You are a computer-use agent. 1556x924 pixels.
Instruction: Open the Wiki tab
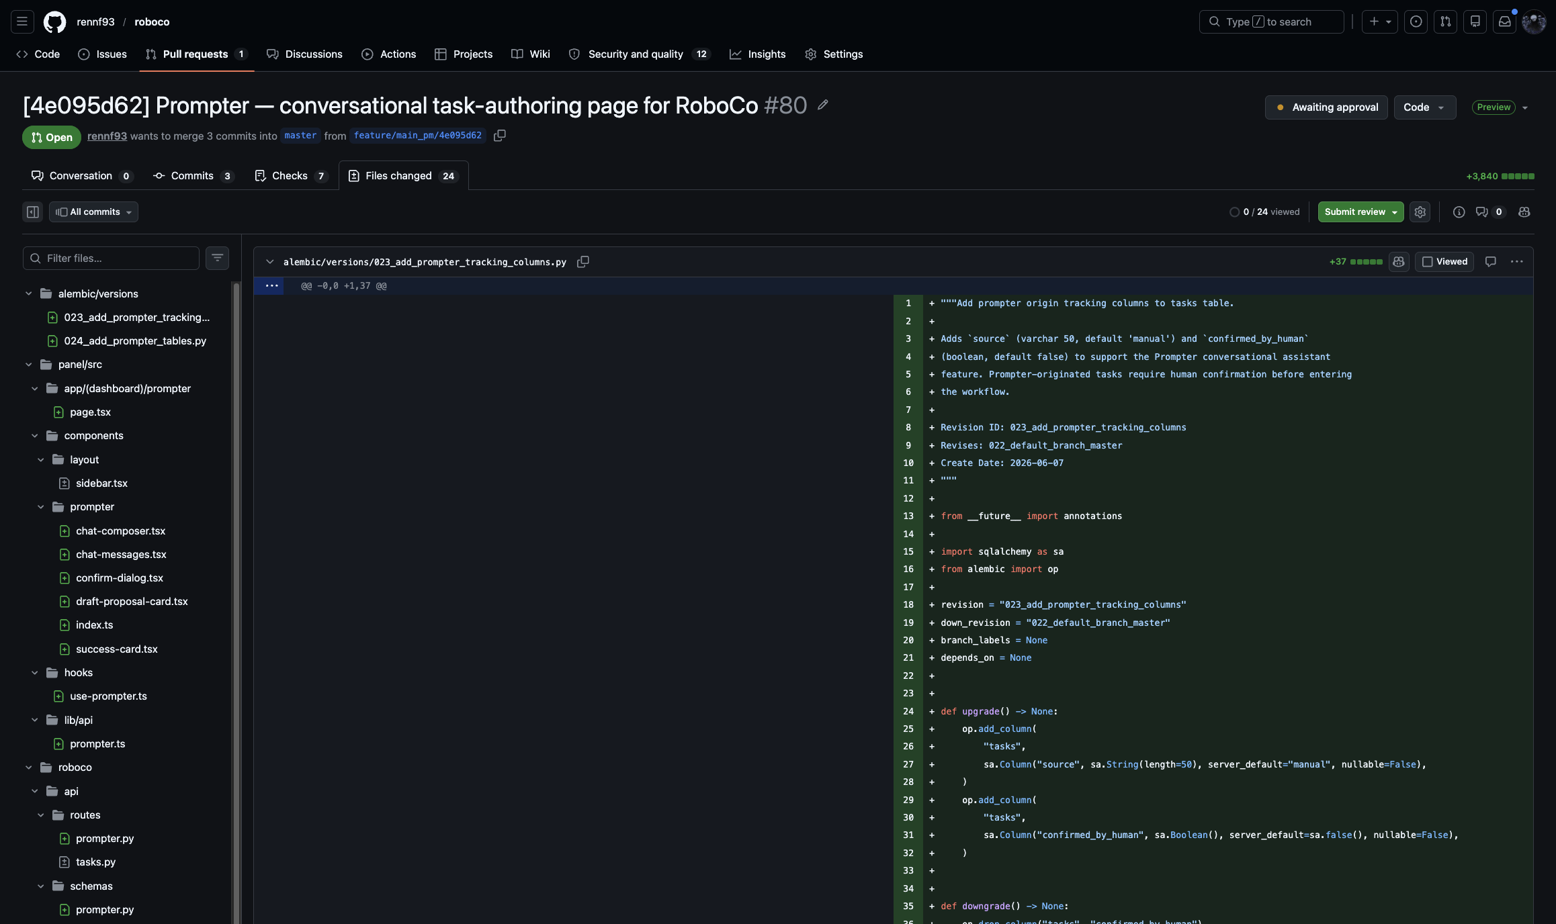(x=531, y=54)
